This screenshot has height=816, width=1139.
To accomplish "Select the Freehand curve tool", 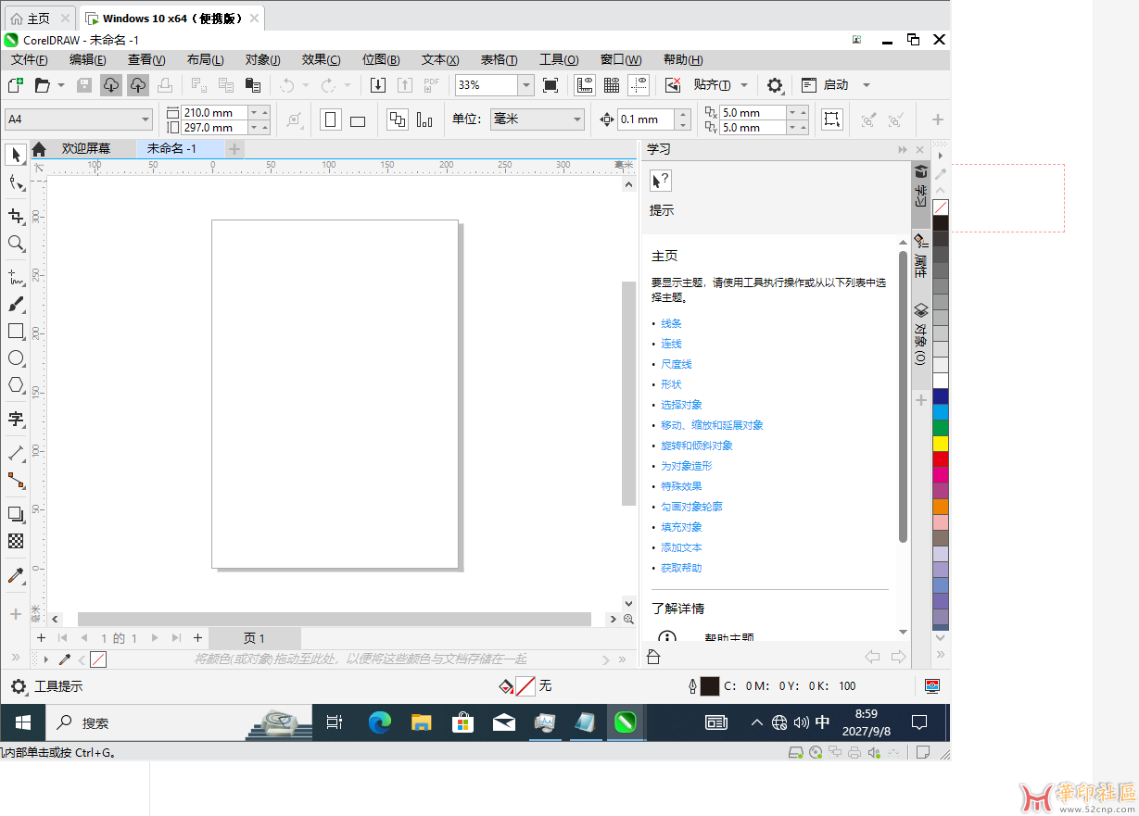I will coord(16,276).
